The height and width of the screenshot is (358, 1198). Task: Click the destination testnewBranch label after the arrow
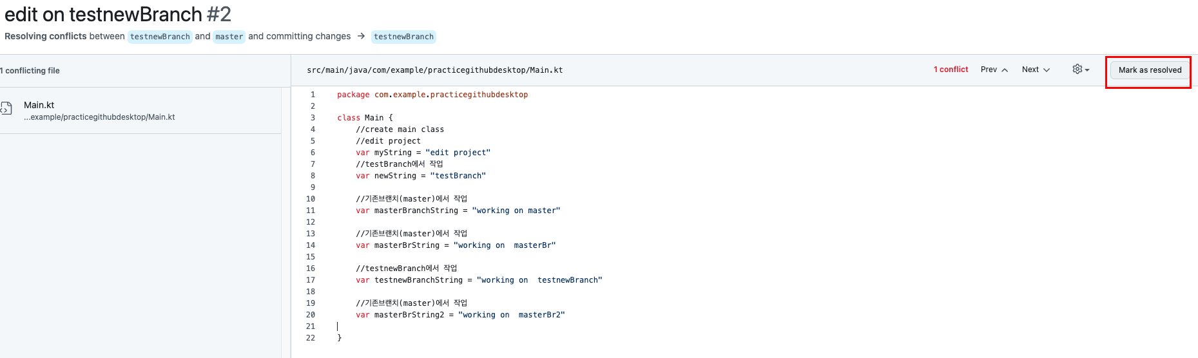pos(403,37)
